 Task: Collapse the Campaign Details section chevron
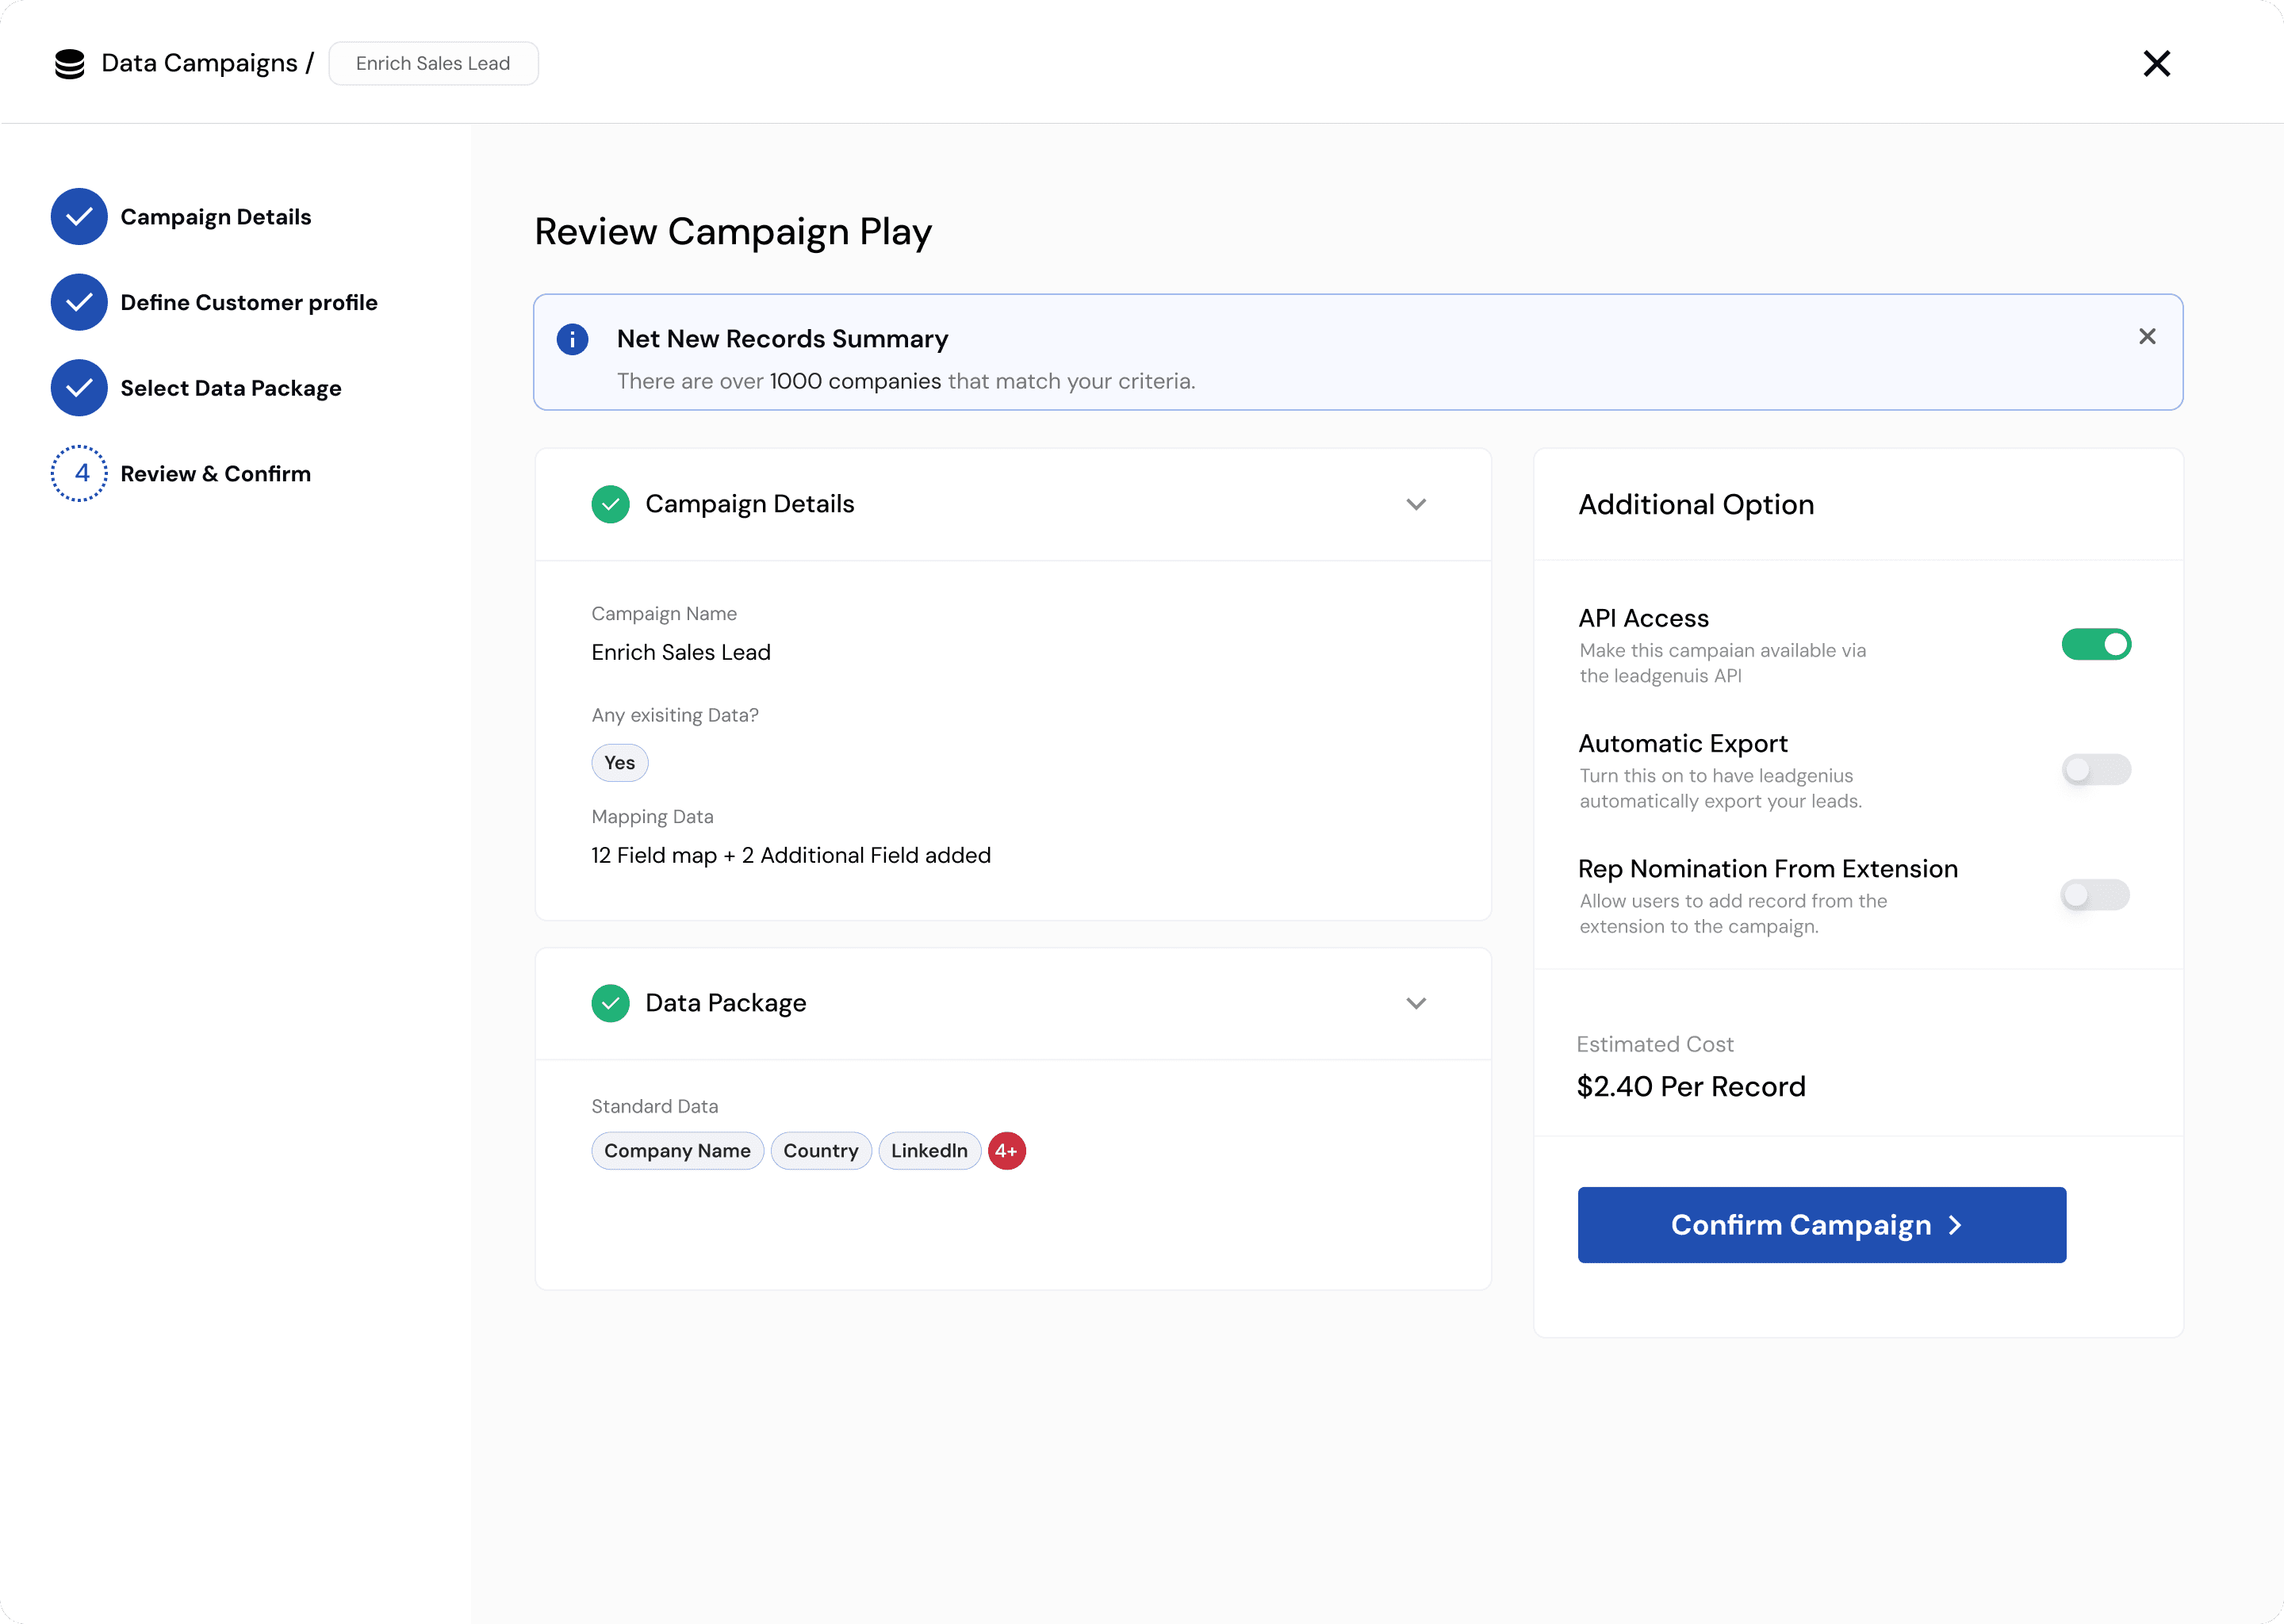point(1415,504)
